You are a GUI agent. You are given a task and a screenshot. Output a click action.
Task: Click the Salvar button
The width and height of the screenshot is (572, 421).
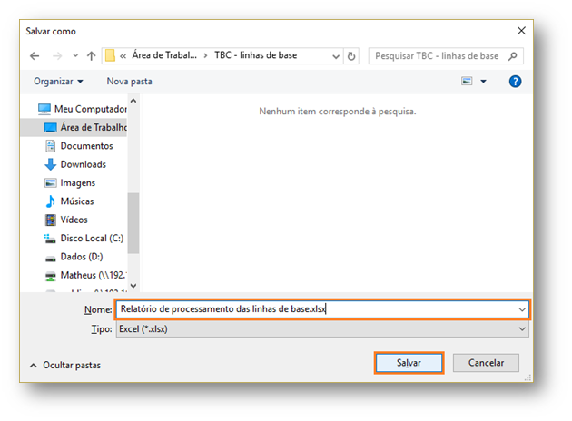pyautogui.click(x=409, y=363)
